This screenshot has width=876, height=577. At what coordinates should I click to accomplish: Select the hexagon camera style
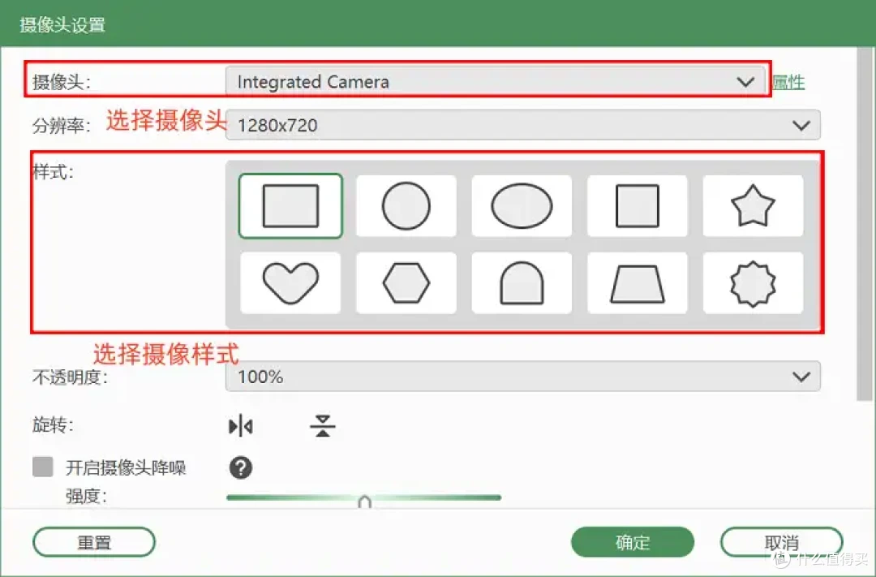click(406, 283)
